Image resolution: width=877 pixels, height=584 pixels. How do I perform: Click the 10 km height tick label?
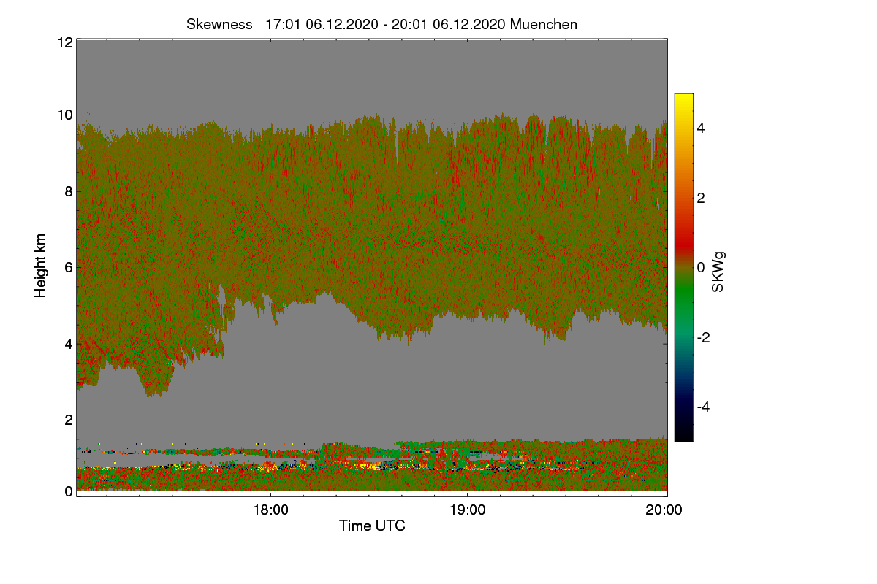64,115
